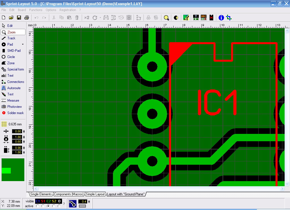Click the pad drill 0.60 field

click(x=17, y=142)
